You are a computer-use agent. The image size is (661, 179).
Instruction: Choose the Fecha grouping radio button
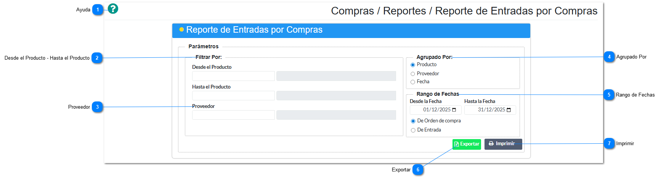413,82
